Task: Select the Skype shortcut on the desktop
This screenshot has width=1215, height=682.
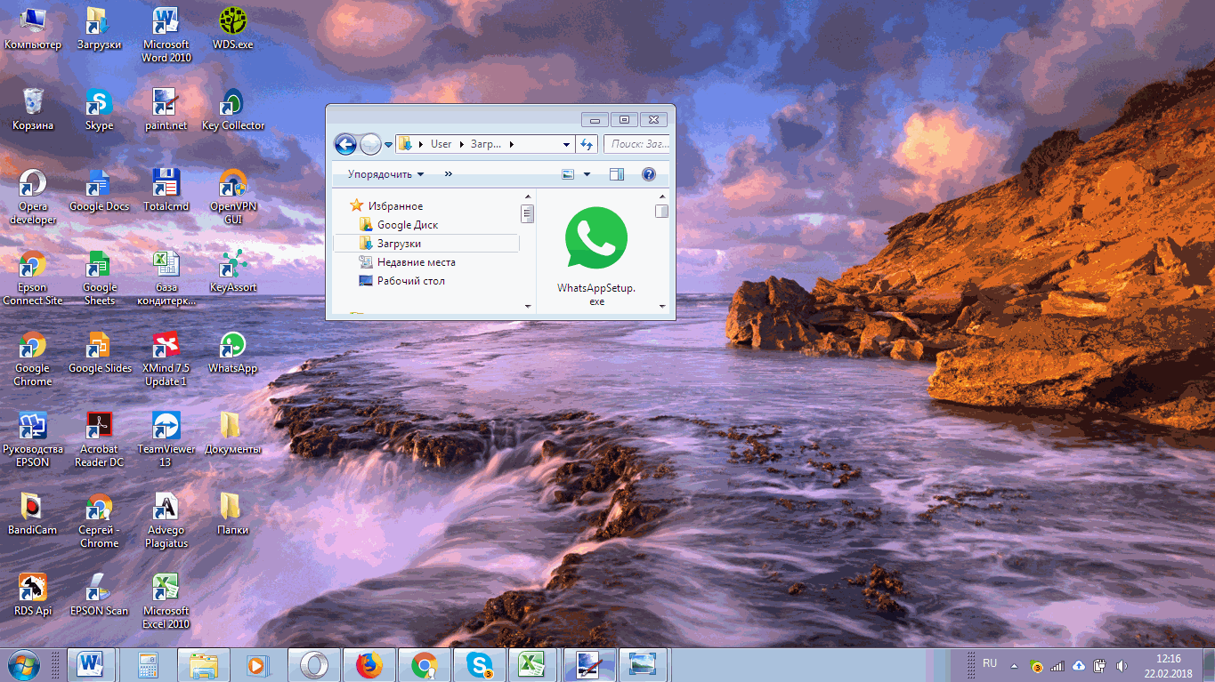Action: tap(100, 109)
